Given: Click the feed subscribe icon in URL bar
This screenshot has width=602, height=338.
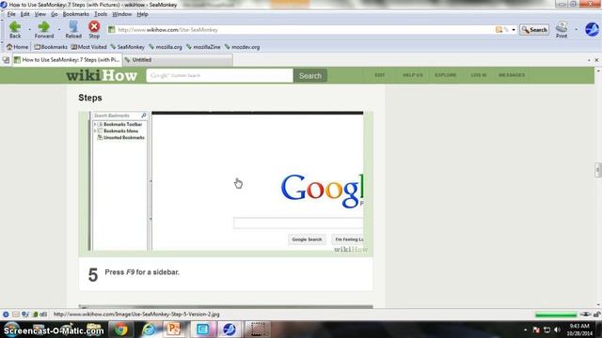Looking at the screenshot, I should tap(499, 29).
